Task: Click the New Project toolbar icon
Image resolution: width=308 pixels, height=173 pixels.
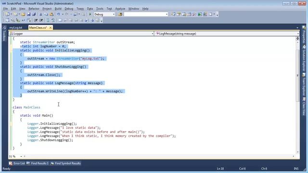Action: click(8, 14)
